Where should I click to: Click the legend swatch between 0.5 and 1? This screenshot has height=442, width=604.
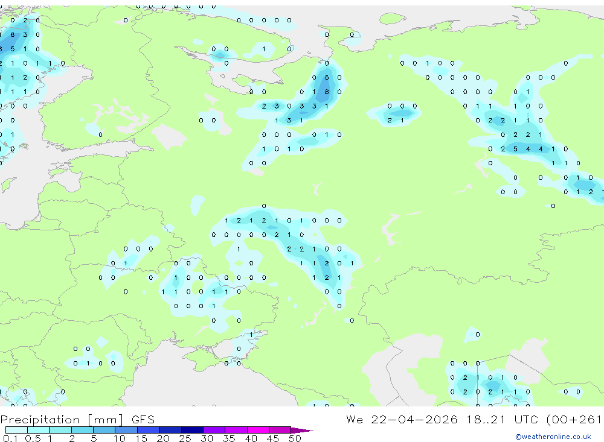[39, 430]
